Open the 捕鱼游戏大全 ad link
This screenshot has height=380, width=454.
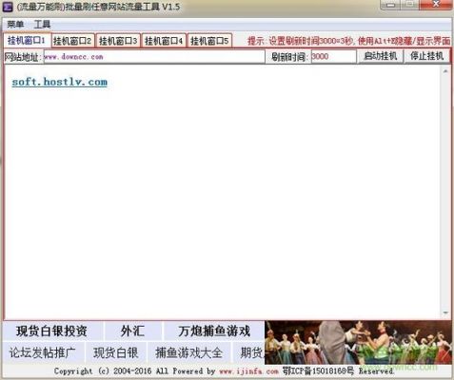coord(188,352)
